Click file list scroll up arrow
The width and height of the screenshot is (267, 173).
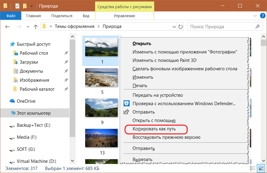(263, 36)
